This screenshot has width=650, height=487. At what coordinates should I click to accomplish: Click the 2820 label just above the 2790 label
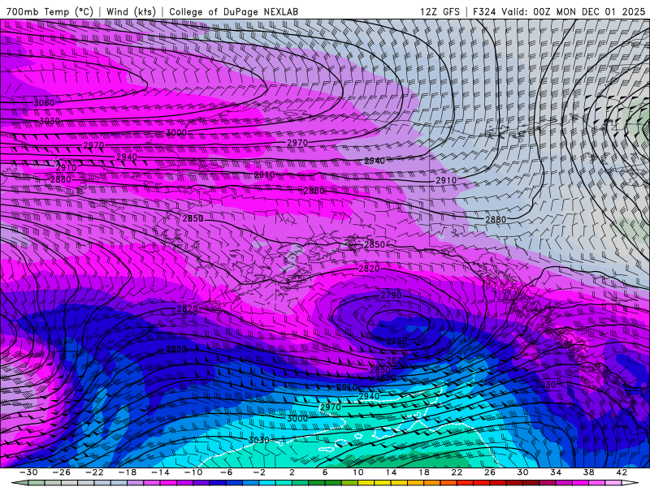[369, 269]
